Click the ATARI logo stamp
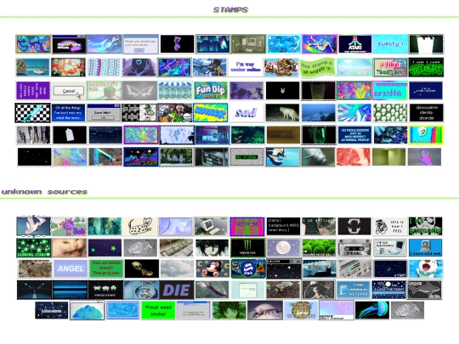The image size is (459, 344). tap(355, 44)
